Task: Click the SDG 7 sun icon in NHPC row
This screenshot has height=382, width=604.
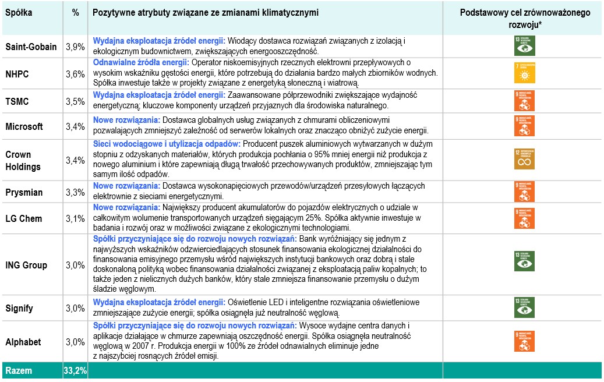Action: pos(524,73)
